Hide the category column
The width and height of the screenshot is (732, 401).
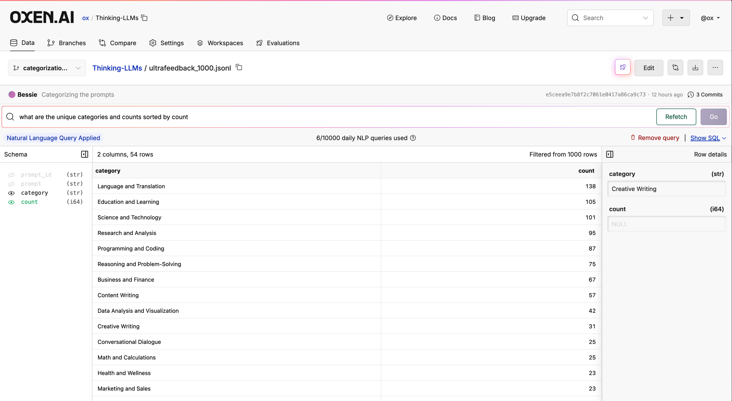[11, 193]
